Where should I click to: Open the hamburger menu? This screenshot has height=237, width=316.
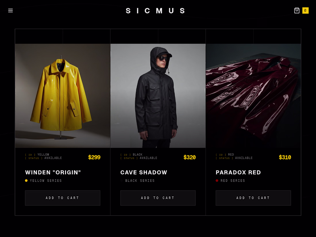click(10, 10)
